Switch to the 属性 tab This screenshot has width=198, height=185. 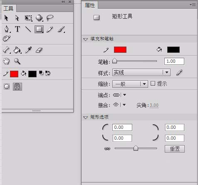point(90,5)
